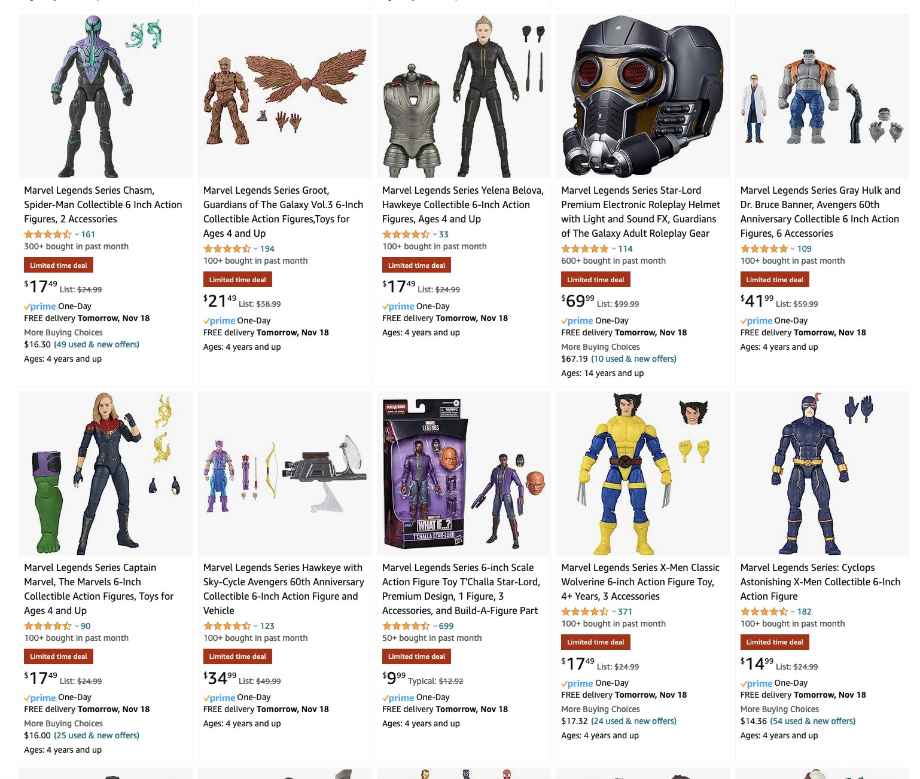Viewport: 920px width, 779px height.
Task: Click the Captain Marvel The Marvels title
Action: click(99, 589)
